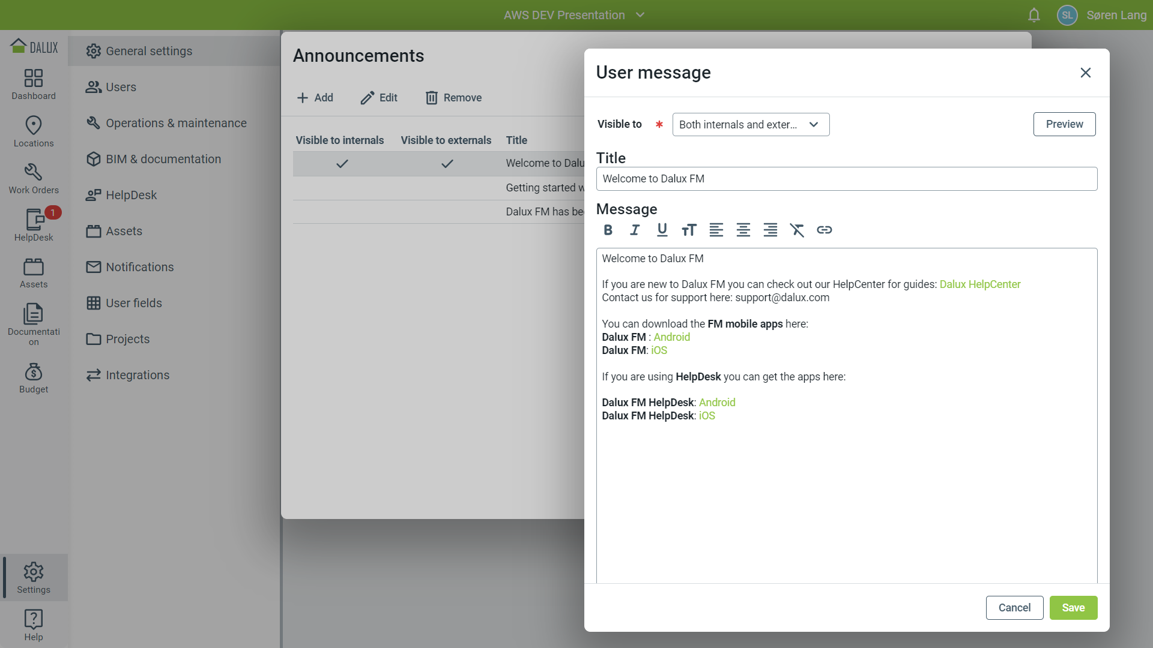1153x648 pixels.
Task: Apply bold formatting in message toolbar
Action: click(x=608, y=230)
